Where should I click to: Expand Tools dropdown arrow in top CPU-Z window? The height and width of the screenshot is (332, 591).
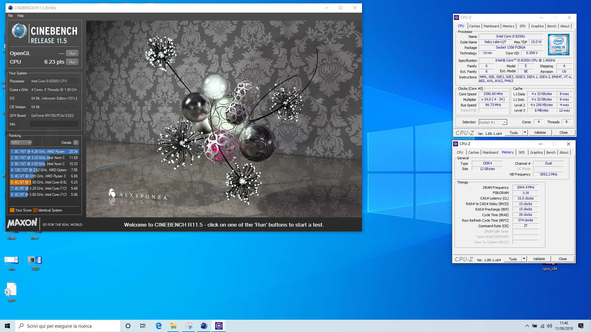[x=525, y=133]
